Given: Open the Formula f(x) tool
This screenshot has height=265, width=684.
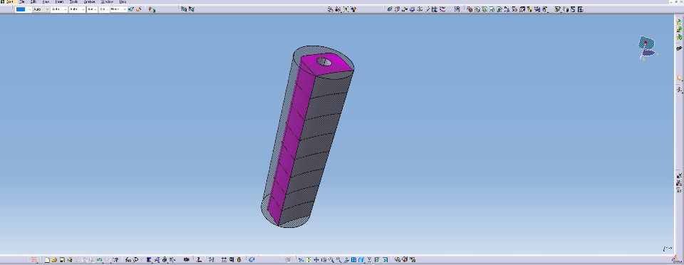Looking at the screenshot, I should pyautogui.click(x=128, y=260).
